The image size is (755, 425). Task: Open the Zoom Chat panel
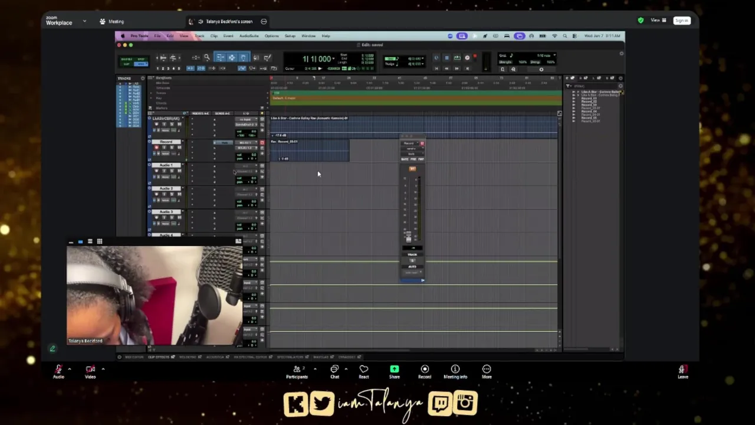[x=334, y=372]
